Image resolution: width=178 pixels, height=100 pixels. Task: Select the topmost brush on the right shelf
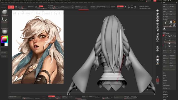tap(157, 11)
